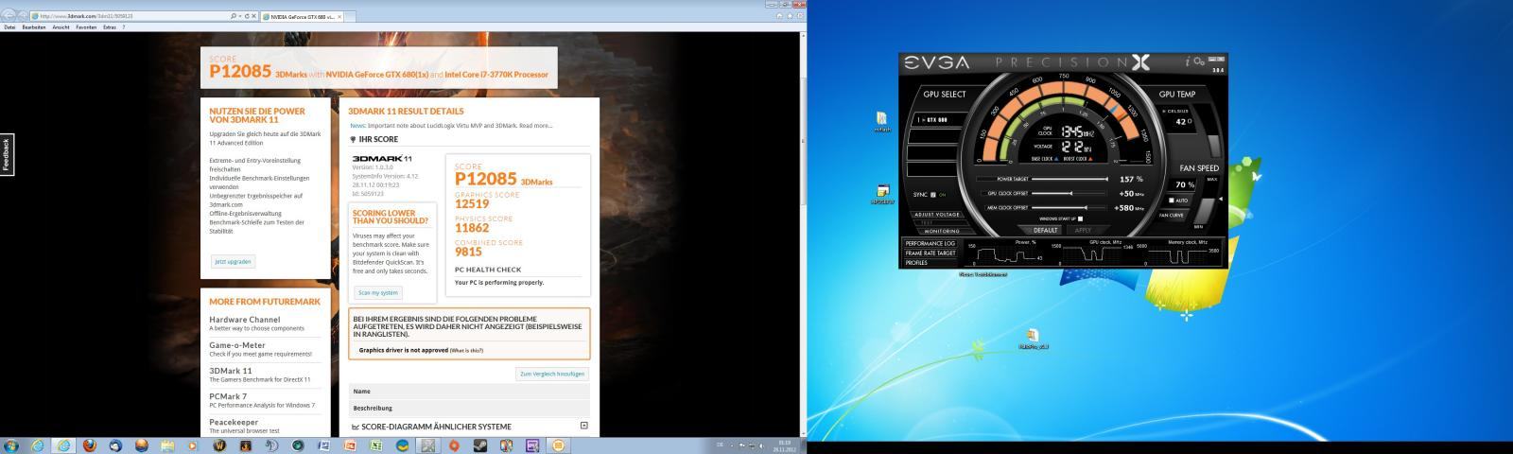
Task: Expand Score-Diagramm ähnlicher Systeme section
Action: [x=583, y=426]
